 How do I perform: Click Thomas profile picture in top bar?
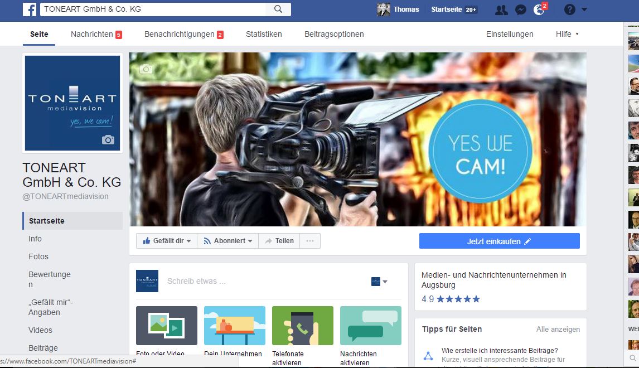point(384,9)
